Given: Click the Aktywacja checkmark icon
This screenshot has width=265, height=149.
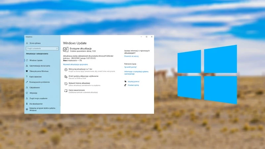Looking at the screenshot, I should click(x=27, y=93).
